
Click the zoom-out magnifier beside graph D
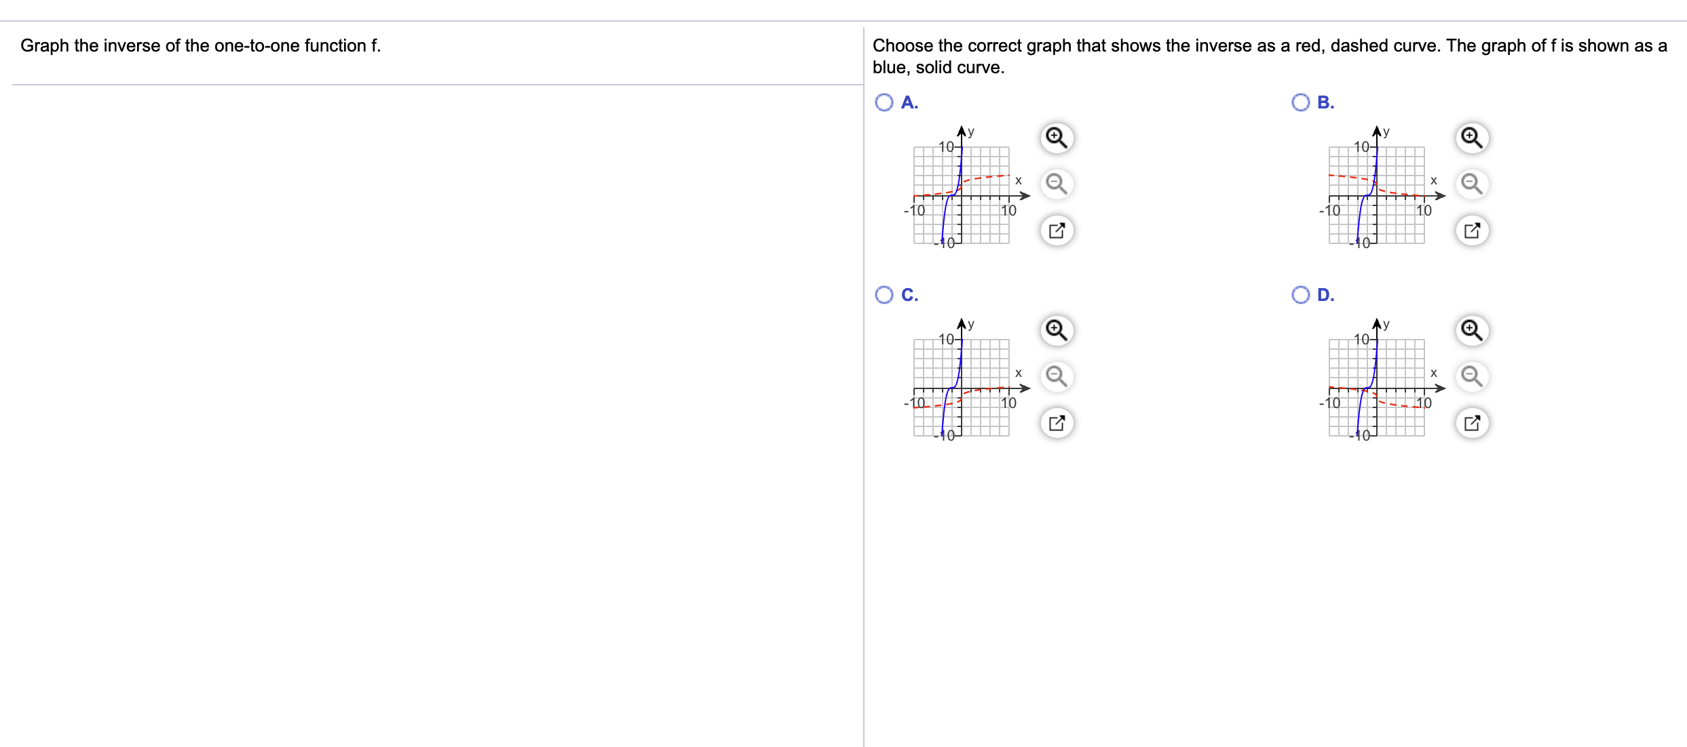click(x=1472, y=377)
